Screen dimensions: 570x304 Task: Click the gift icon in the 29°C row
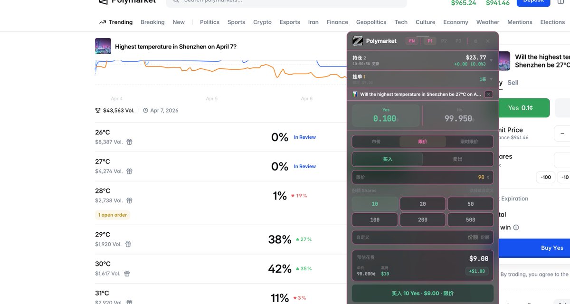tap(128, 245)
